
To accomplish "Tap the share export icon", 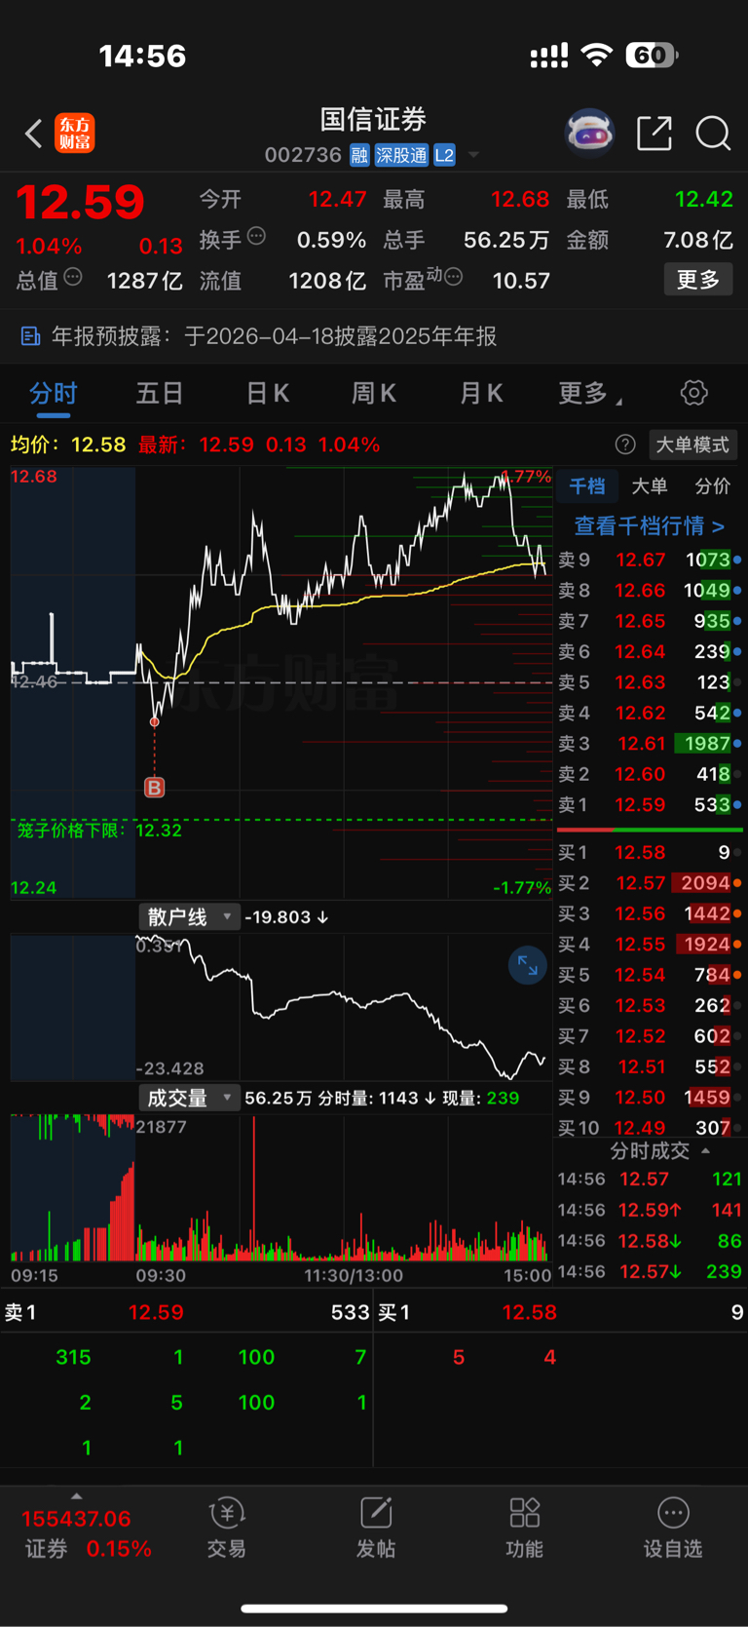I will tap(654, 133).
